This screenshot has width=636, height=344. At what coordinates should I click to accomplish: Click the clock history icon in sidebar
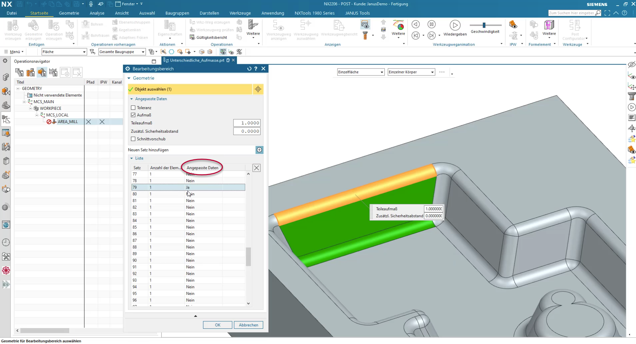tap(6, 242)
